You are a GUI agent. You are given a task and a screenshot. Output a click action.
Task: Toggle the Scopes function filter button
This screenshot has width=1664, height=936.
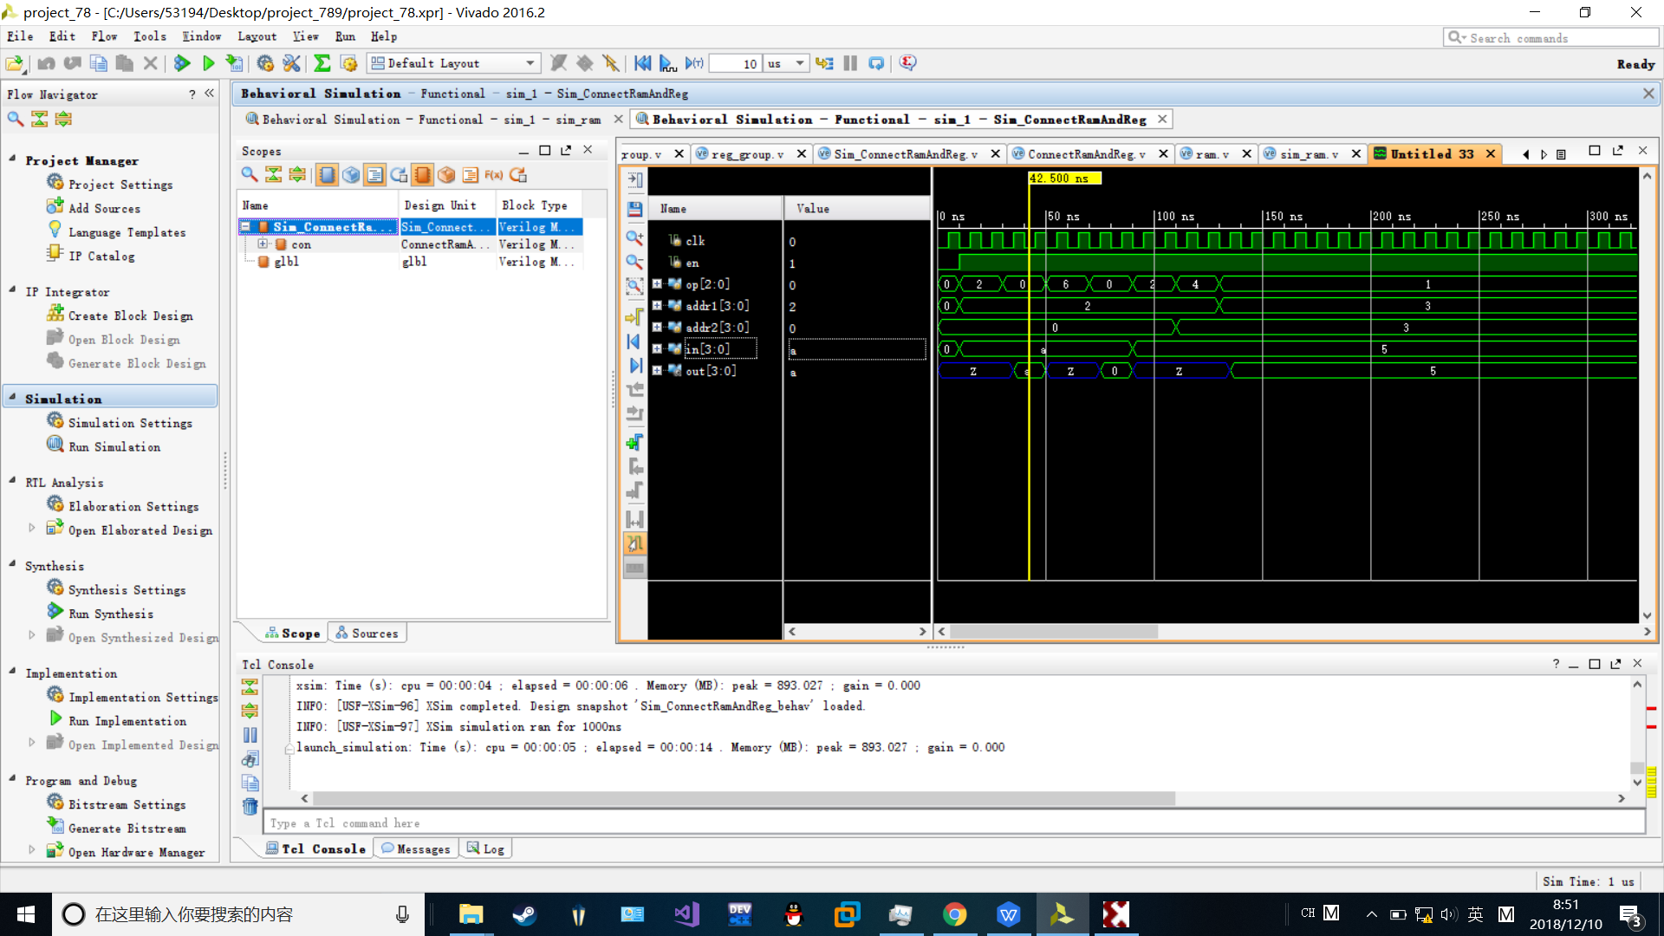click(494, 175)
